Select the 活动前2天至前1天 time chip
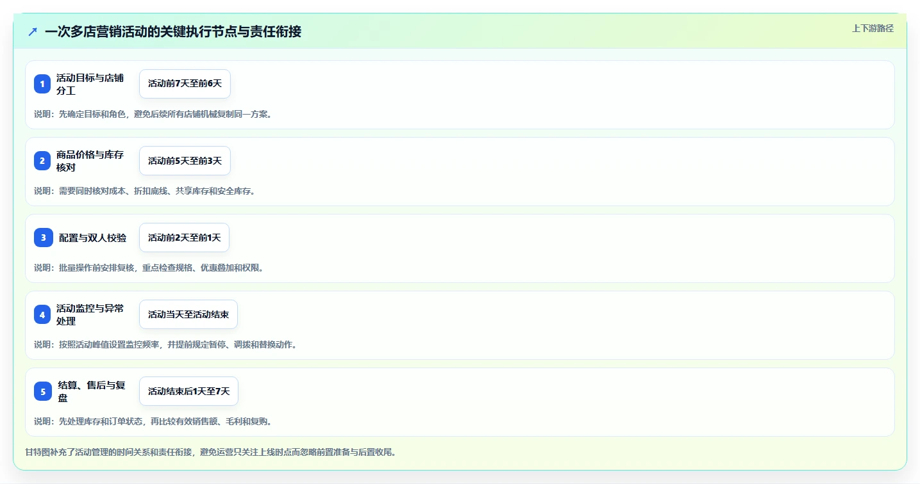The width and height of the screenshot is (920, 484). (x=184, y=238)
